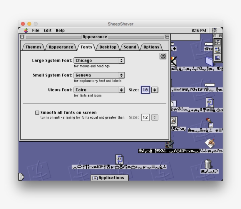
Task: Click the application switcher's left title box
Action: 215,36
